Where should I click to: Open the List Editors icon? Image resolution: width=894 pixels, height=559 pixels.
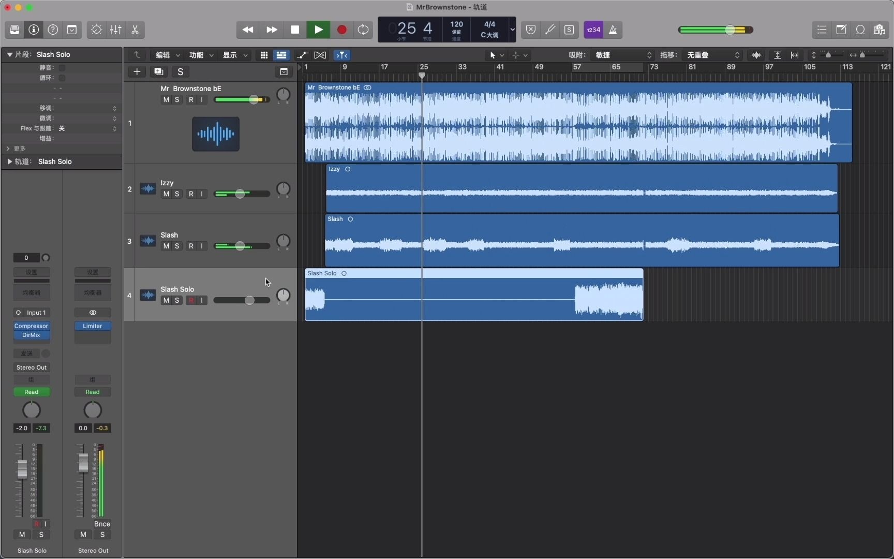[x=822, y=30]
